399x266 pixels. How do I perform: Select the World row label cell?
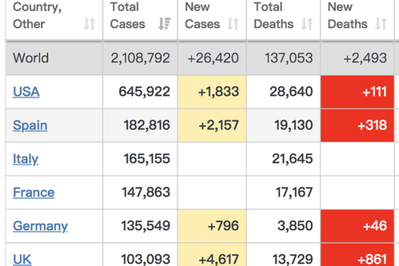pyautogui.click(x=31, y=58)
